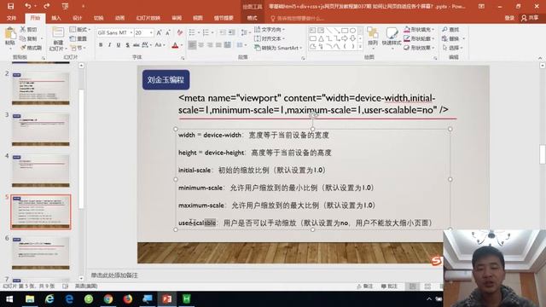Image resolution: width=546 pixels, height=307 pixels.
Task: Increase the font size
Action: point(160,32)
